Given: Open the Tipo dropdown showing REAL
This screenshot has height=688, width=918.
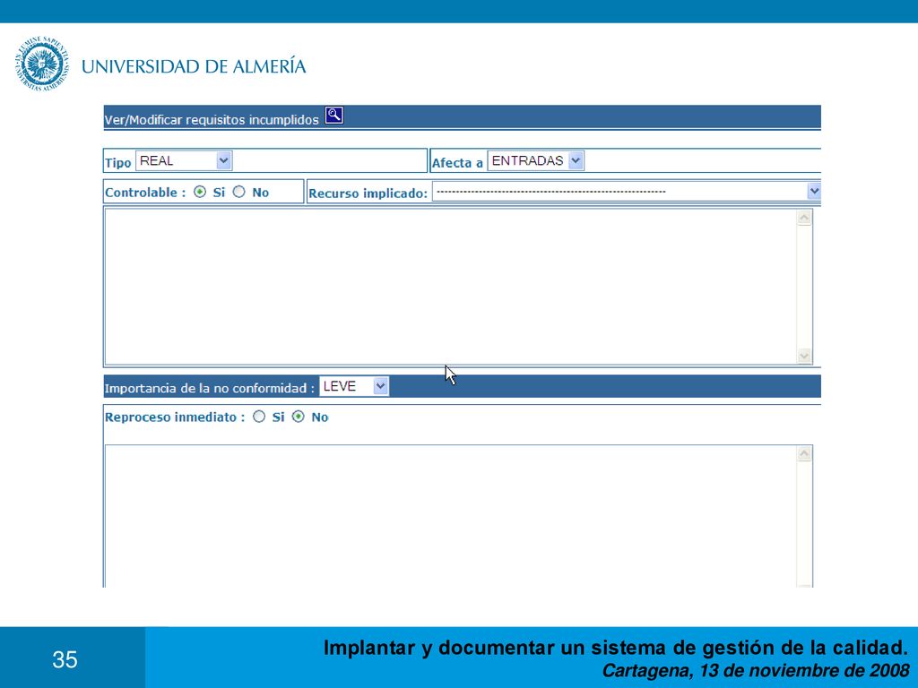Looking at the screenshot, I should 184,161.
